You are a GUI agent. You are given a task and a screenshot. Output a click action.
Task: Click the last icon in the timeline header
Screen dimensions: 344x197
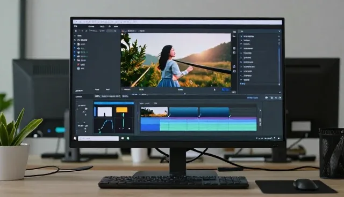tap(279, 98)
